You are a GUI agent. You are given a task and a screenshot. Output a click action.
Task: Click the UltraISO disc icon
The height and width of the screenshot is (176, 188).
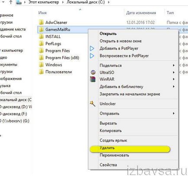pyautogui.click(x=93, y=72)
